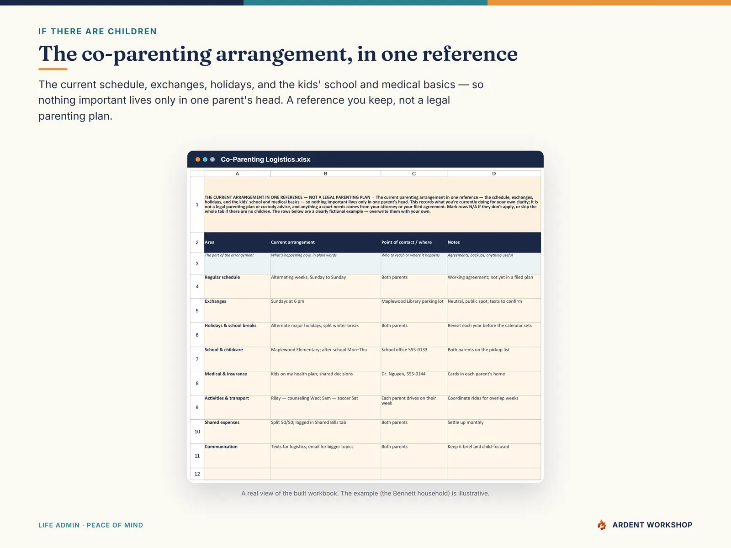Select column C header
This screenshot has height=548, width=731.
tap(414, 174)
